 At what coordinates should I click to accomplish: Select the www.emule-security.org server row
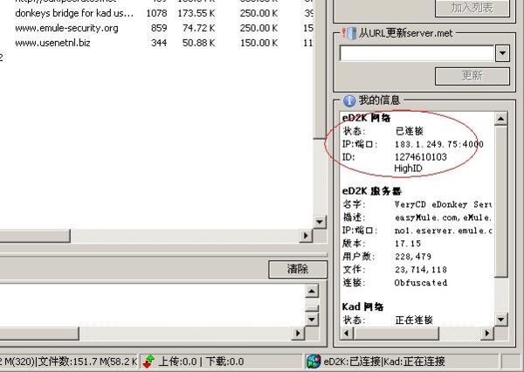[x=157, y=28]
